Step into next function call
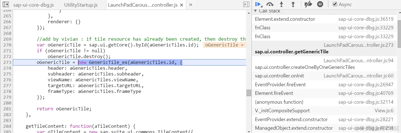 (x=281, y=4)
